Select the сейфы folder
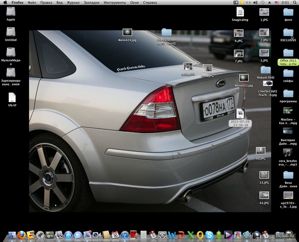Image resolution: width=299 pixels, height=242 pixels. [288, 73]
